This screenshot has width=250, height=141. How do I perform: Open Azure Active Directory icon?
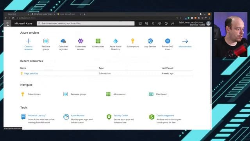(116, 41)
